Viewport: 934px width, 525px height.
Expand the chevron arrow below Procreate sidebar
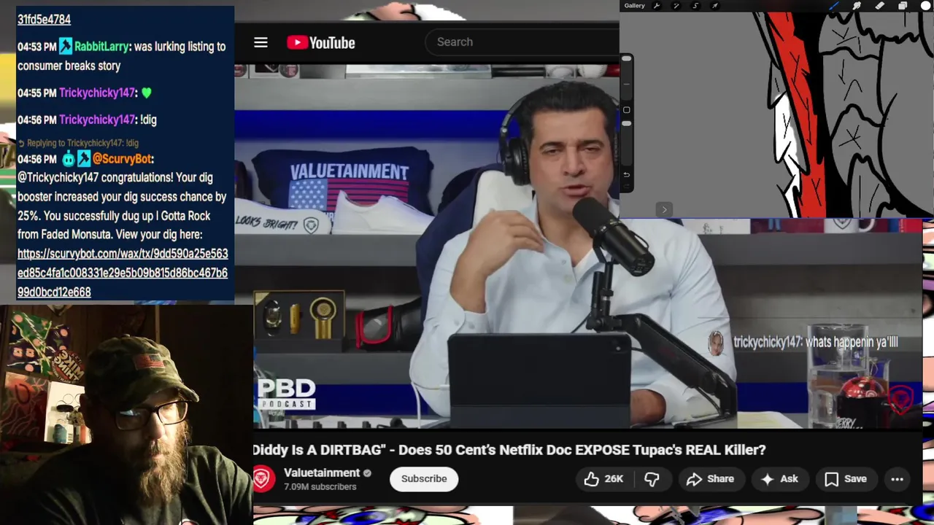(664, 210)
